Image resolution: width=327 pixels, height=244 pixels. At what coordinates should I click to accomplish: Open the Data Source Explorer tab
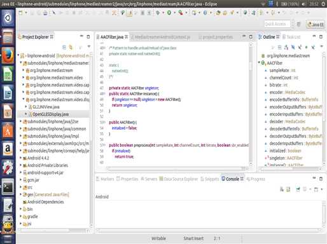178,179
